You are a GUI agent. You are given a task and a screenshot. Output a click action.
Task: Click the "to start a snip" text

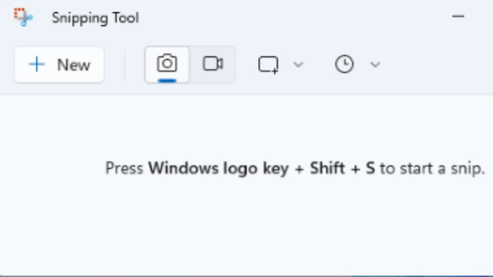[432, 168]
